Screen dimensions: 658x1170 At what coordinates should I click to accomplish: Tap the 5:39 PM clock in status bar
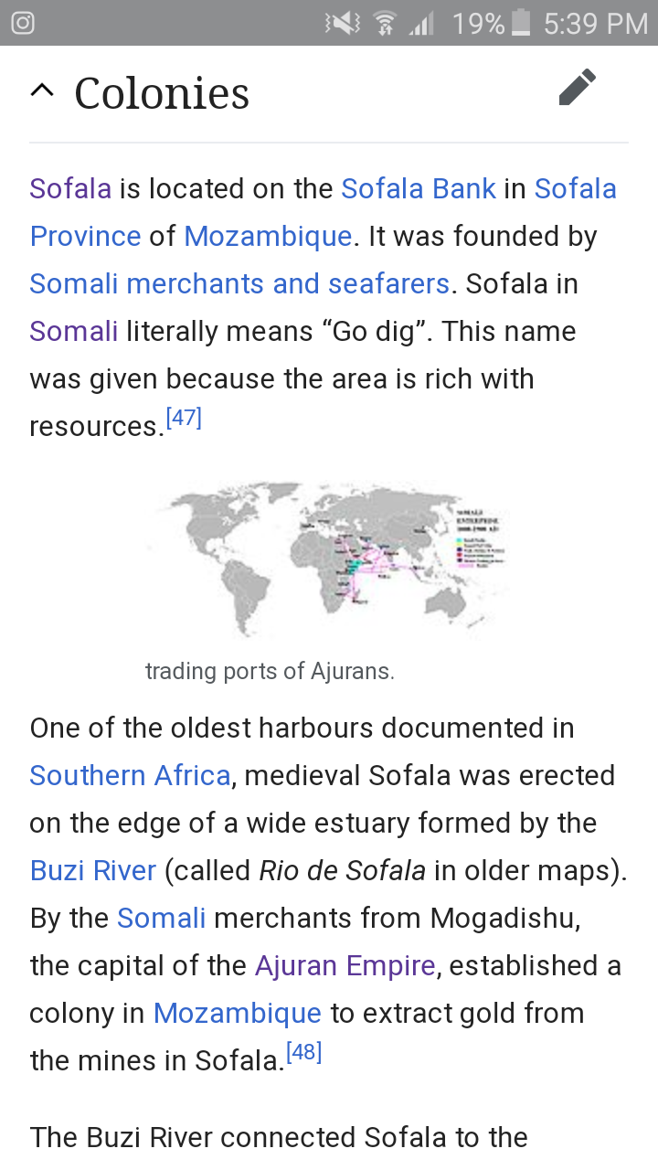(x=596, y=23)
